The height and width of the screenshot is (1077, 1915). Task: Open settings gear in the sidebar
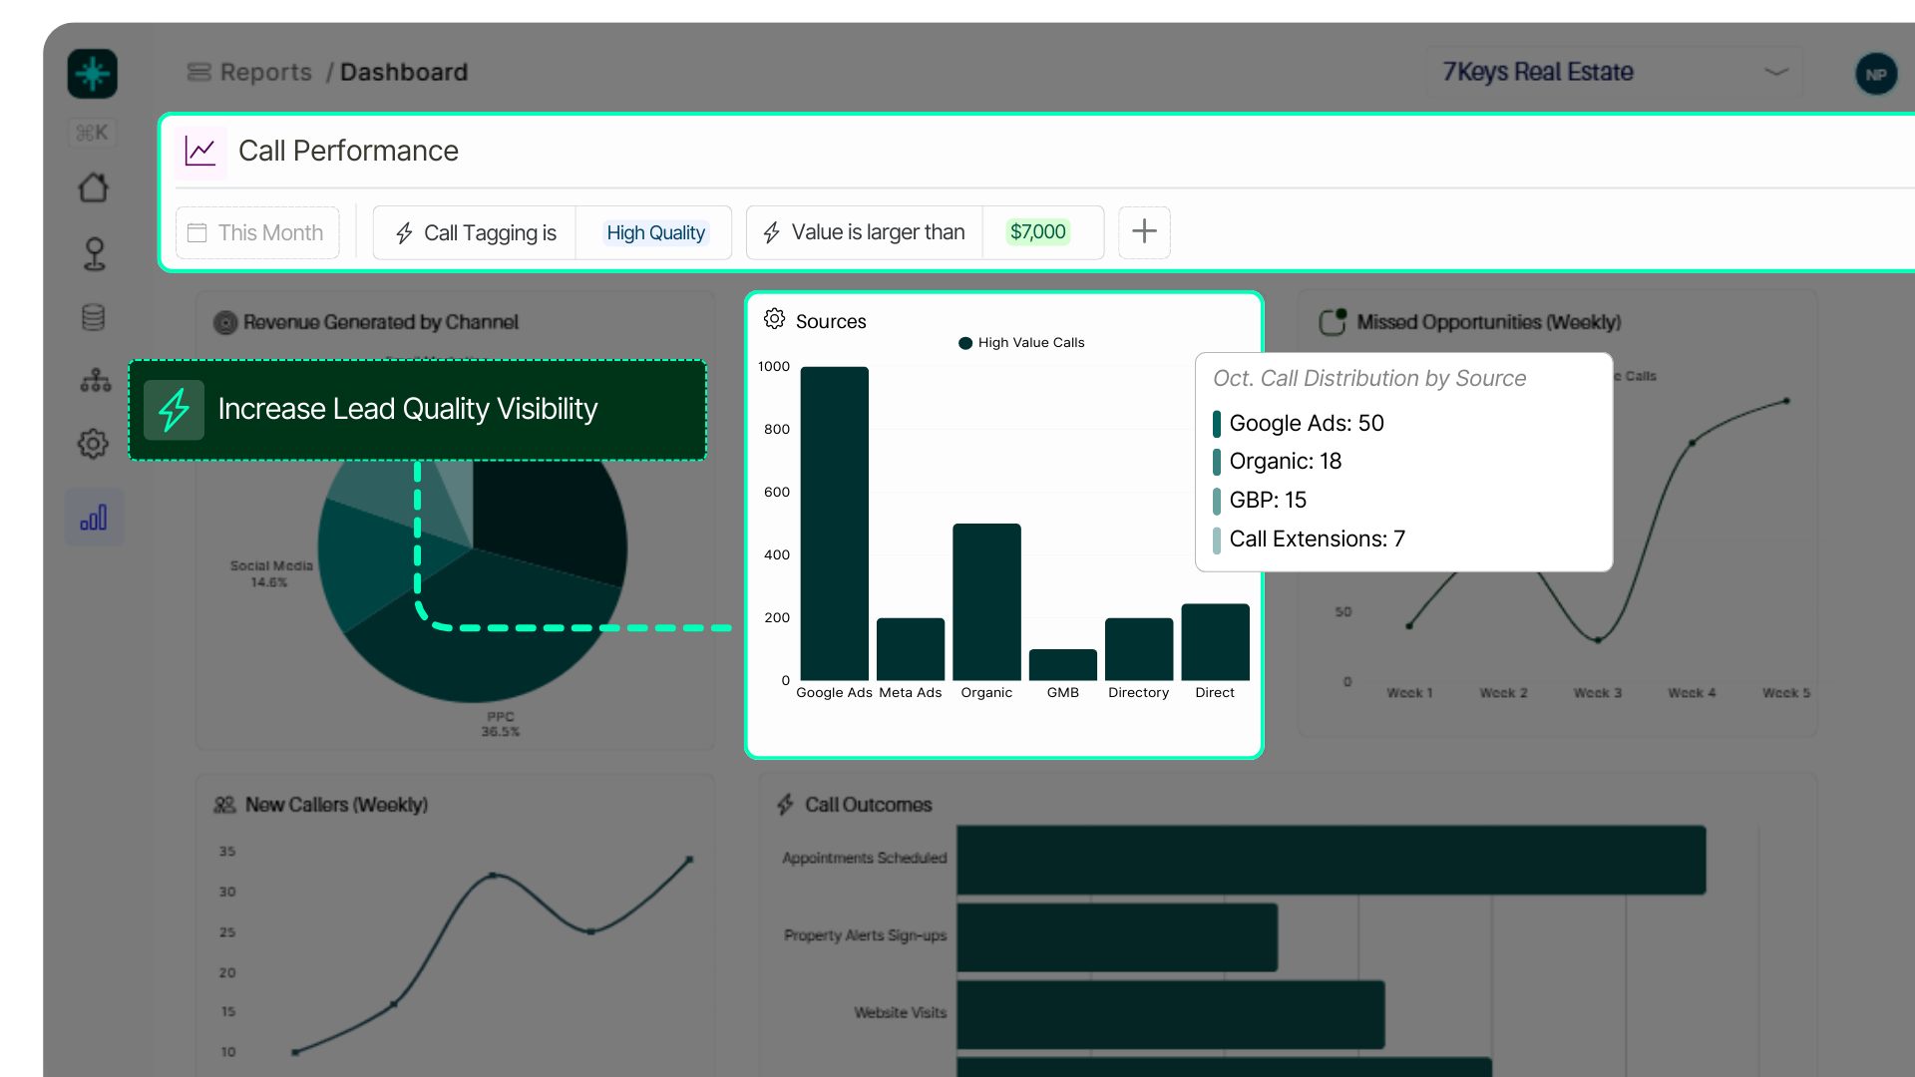[93, 444]
